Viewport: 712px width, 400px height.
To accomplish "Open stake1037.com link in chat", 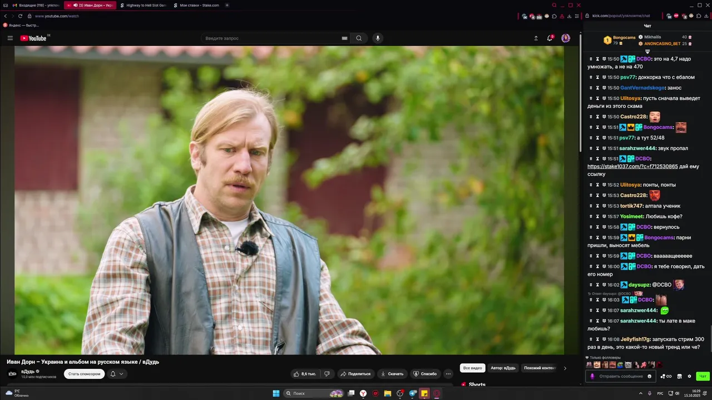I will pyautogui.click(x=632, y=167).
